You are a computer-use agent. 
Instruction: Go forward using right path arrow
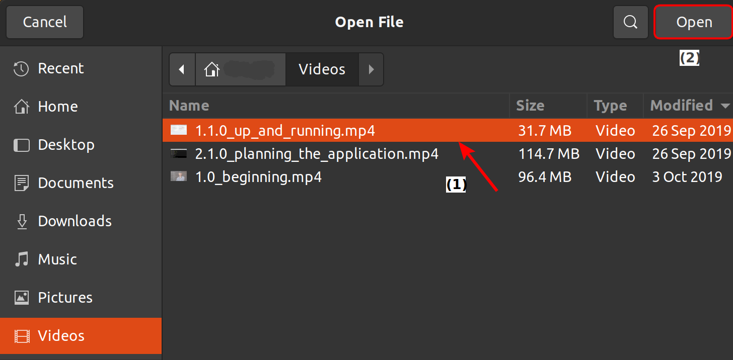coord(371,69)
